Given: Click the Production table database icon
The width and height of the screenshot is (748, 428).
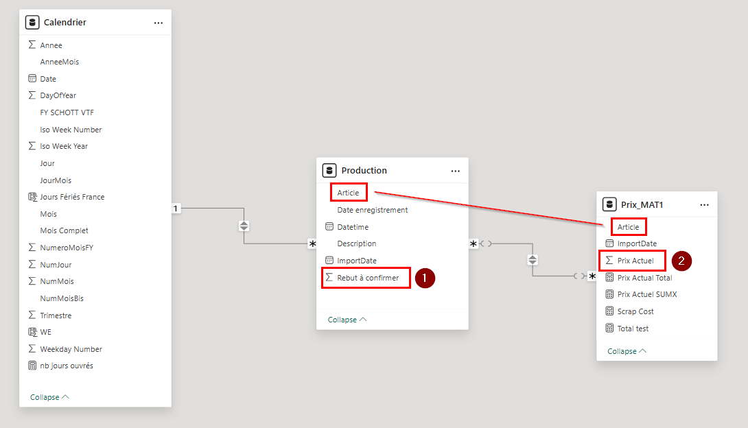Looking at the screenshot, I should pyautogui.click(x=329, y=171).
